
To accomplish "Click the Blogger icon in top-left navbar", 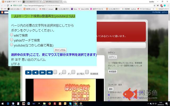I will click(x=2, y=12).
